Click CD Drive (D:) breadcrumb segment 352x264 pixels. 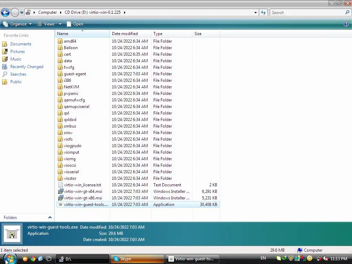[92, 12]
